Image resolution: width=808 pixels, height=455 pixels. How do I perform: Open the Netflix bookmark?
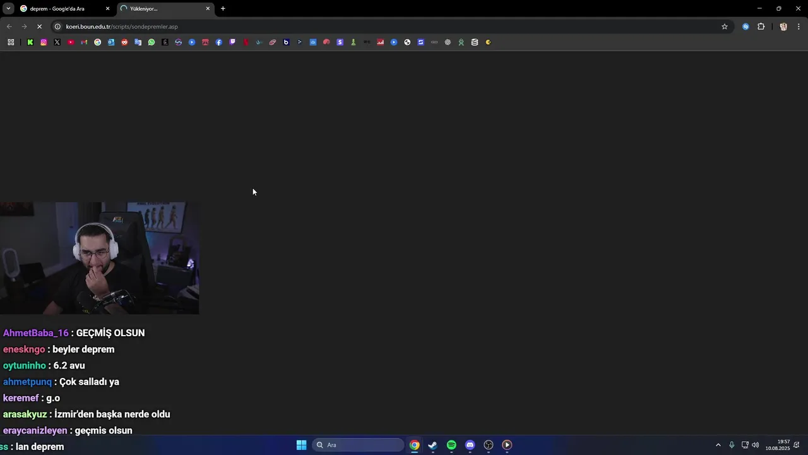pyautogui.click(x=246, y=42)
